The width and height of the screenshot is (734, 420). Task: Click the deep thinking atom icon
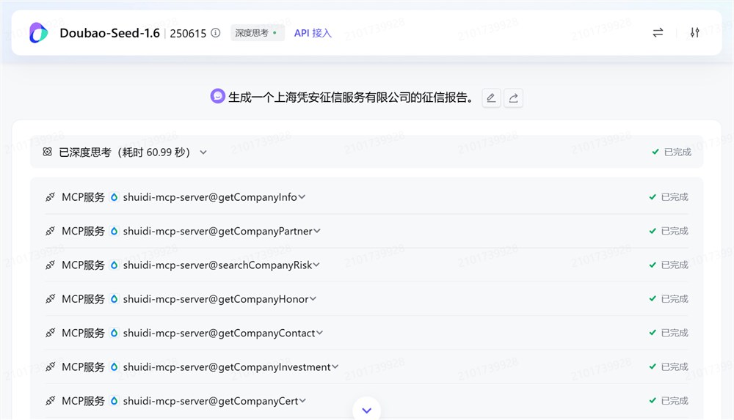point(47,152)
